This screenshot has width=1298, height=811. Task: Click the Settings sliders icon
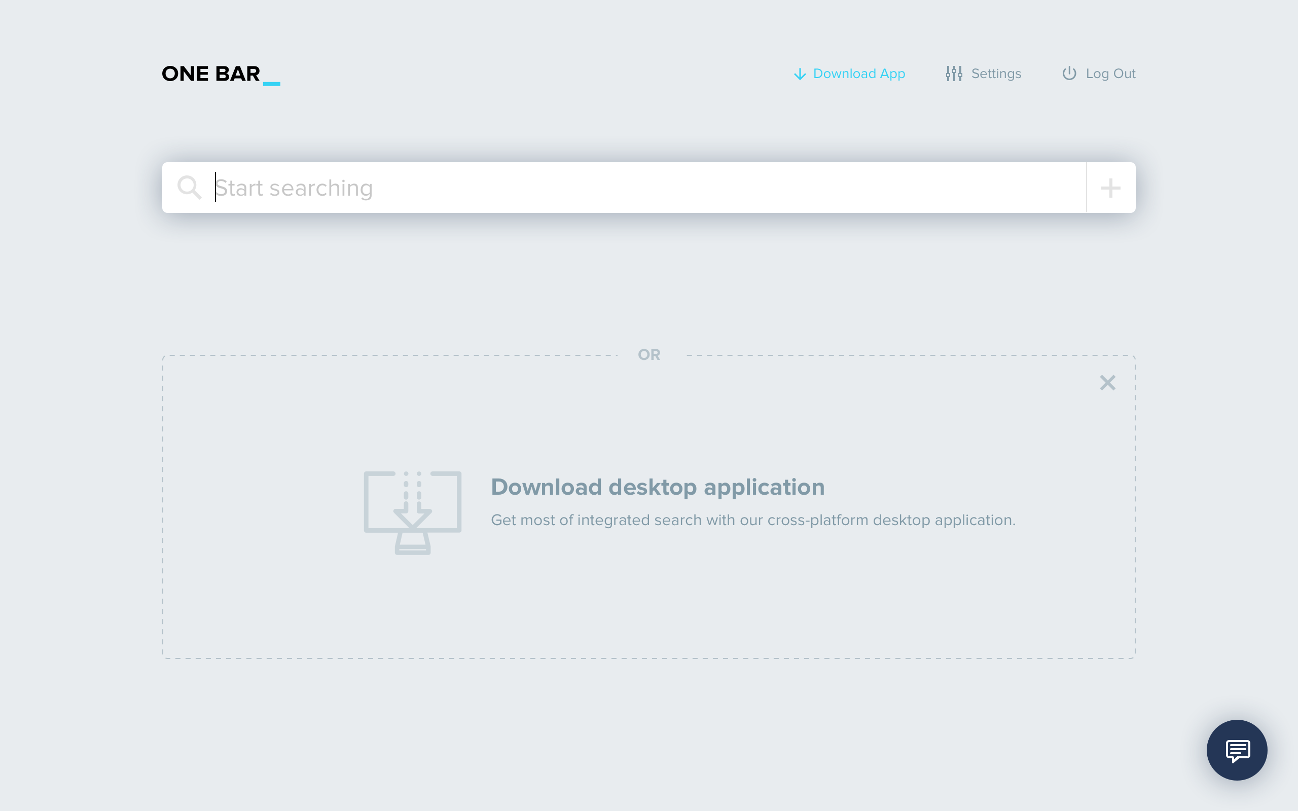coord(954,73)
